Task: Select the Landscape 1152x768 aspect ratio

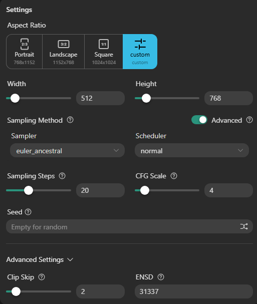Action: click(64, 52)
